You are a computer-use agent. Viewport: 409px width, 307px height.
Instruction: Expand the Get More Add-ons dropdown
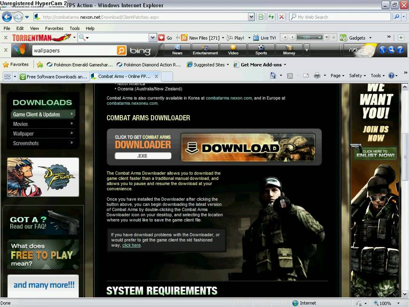pos(285,65)
